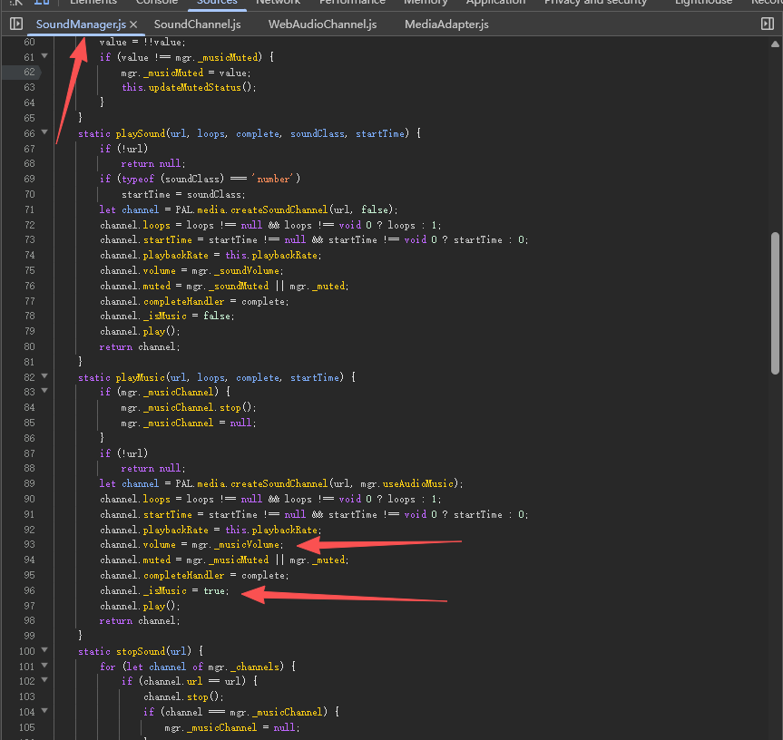Switch to the SoundChannel.js tab
Image resolution: width=783 pixels, height=740 pixels.
pyautogui.click(x=197, y=24)
